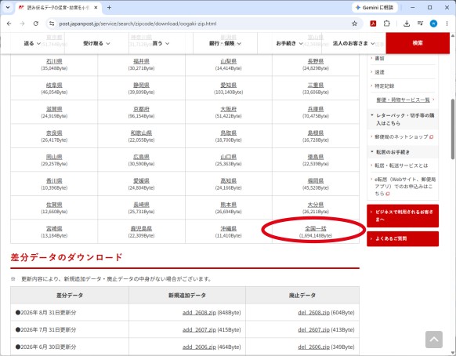456x356 pixels.
Task: Bookmark this page with the star icon
Action: coord(354,24)
